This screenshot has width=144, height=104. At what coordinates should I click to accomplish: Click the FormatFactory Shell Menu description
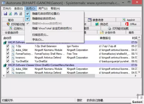coord(50,54)
